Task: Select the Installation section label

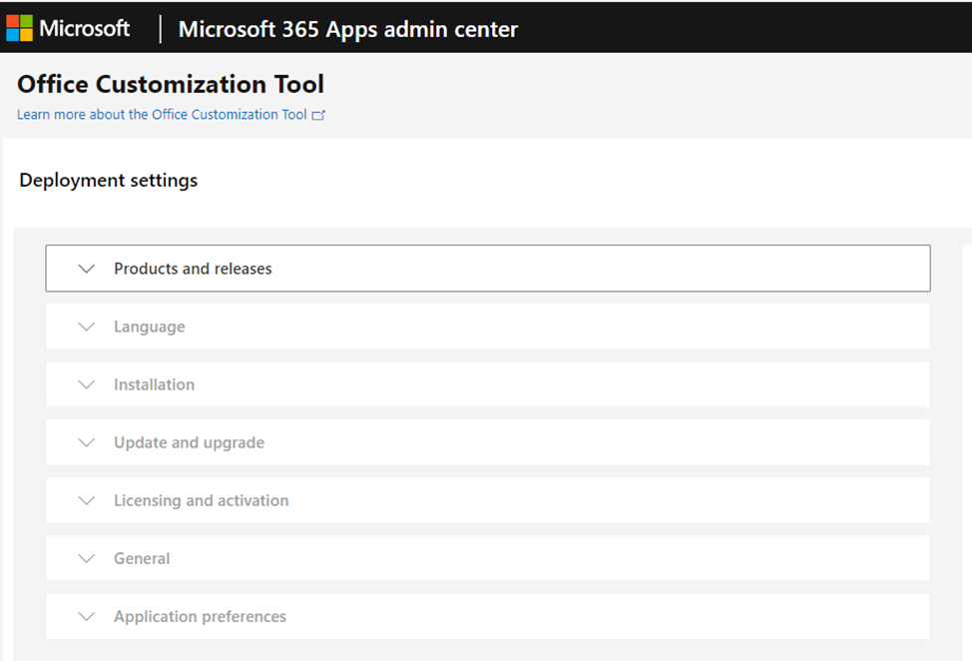Action: (x=155, y=384)
